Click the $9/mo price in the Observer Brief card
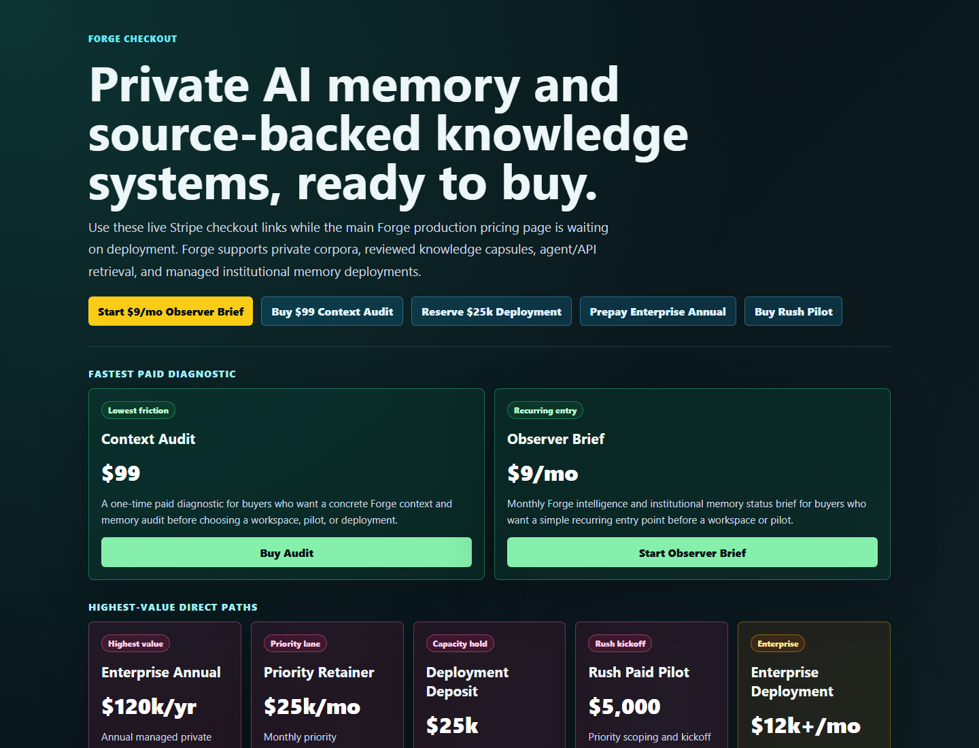 [x=543, y=473]
